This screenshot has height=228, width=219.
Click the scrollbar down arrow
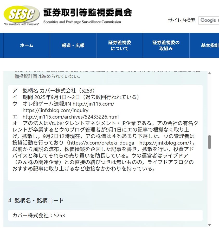[209, 225]
